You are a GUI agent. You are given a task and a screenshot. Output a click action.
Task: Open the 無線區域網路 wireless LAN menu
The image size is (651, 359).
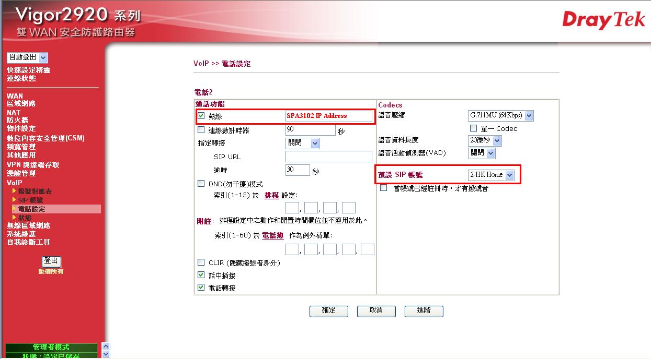[x=29, y=225]
